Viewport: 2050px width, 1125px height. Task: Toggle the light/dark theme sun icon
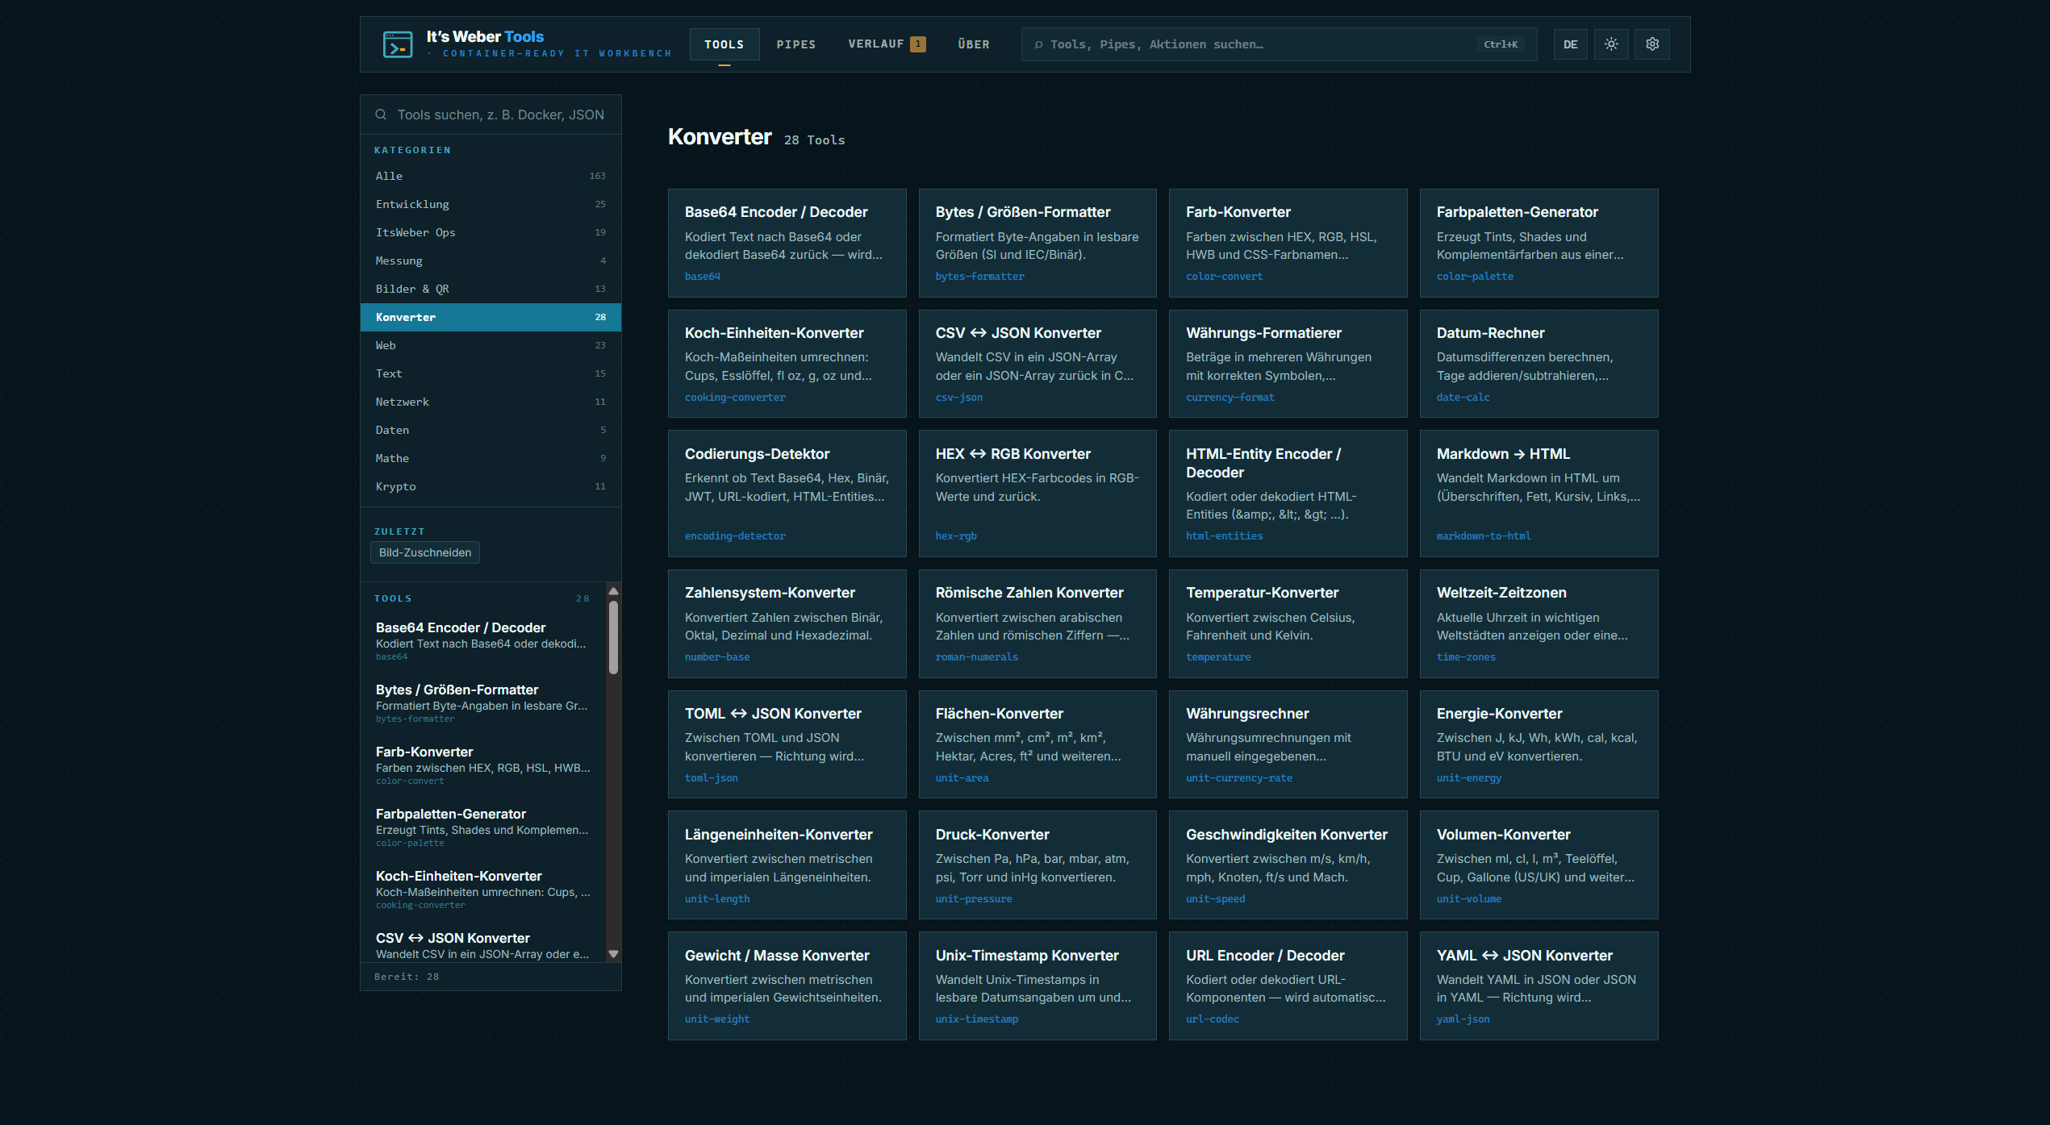[1611, 44]
